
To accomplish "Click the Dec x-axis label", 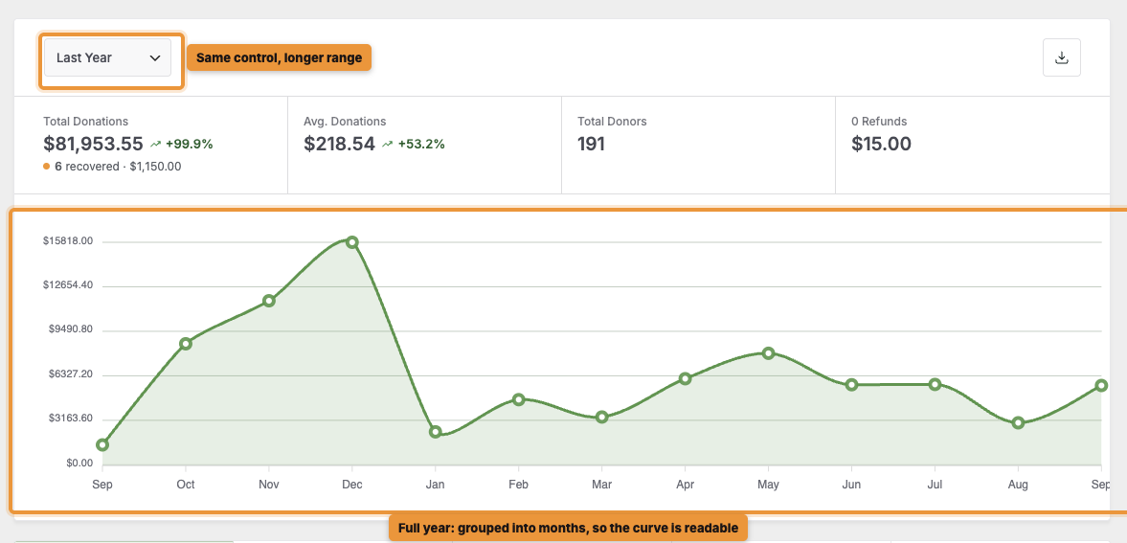I will point(352,485).
